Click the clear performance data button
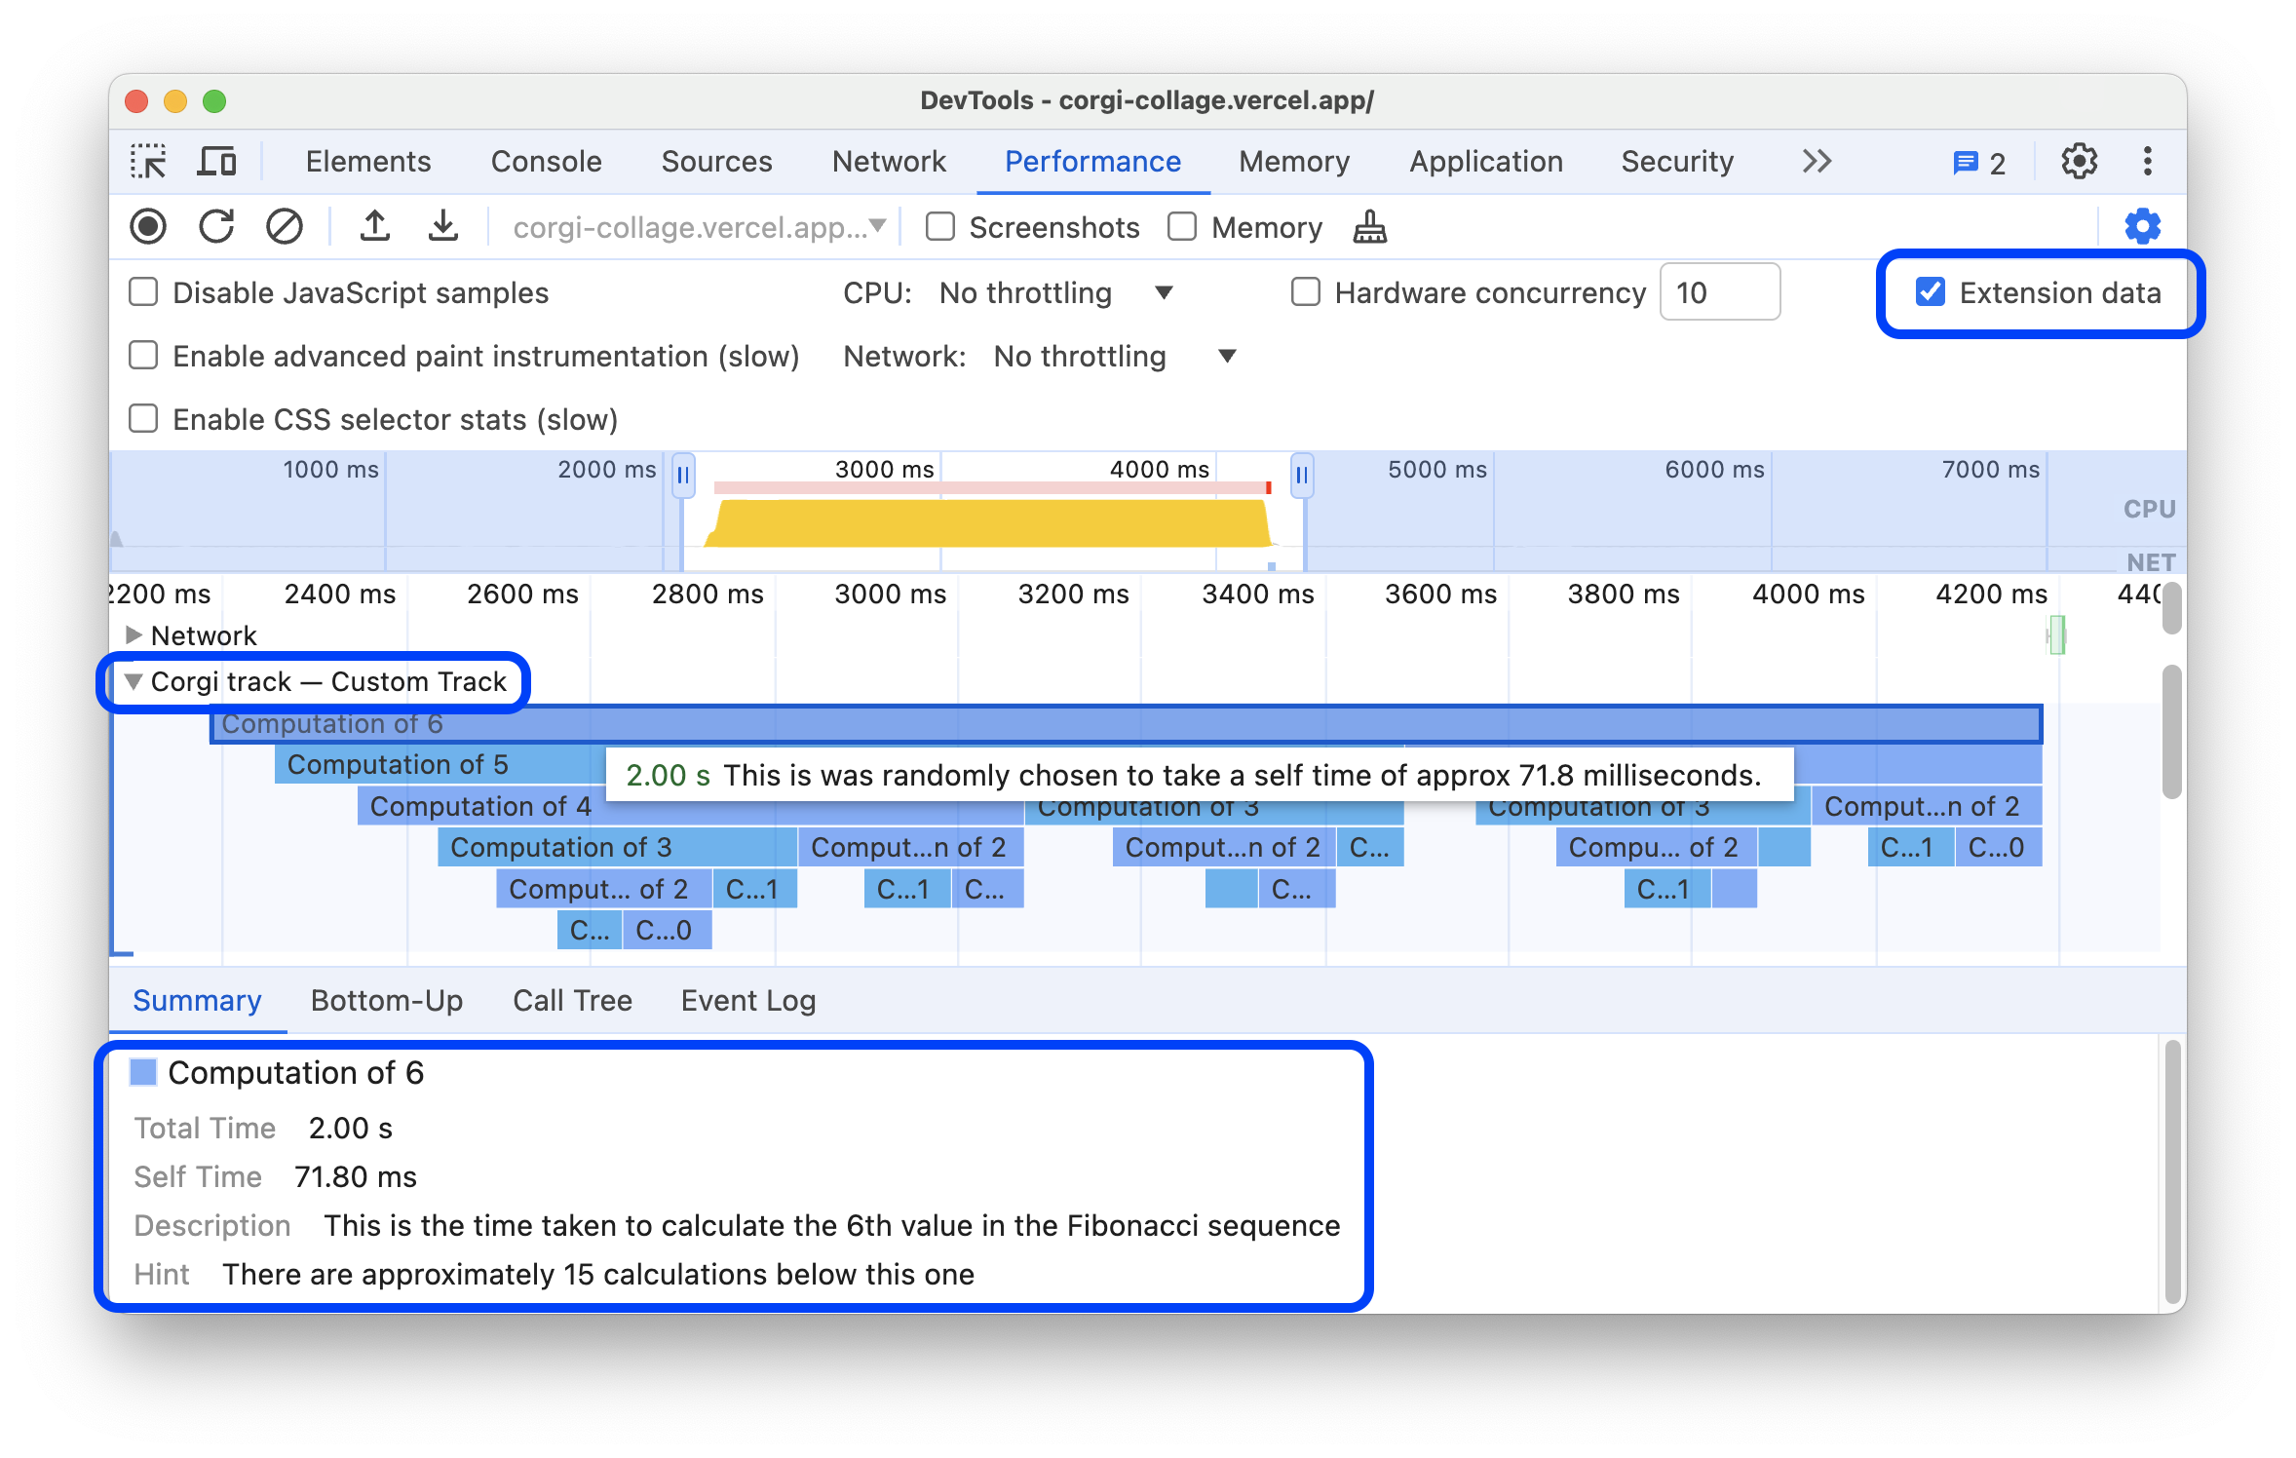 pos(285,228)
